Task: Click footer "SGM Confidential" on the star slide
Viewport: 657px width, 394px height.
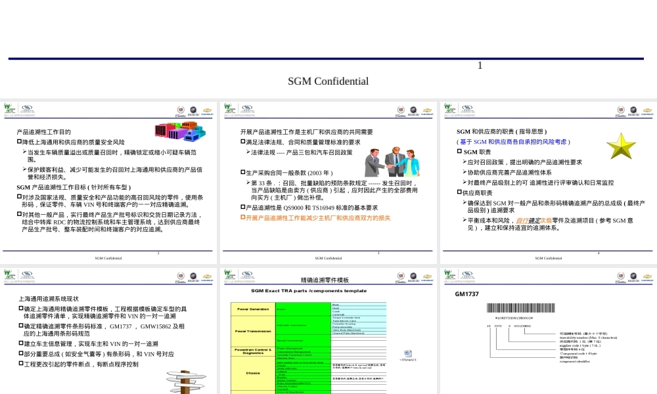Action: (548, 258)
